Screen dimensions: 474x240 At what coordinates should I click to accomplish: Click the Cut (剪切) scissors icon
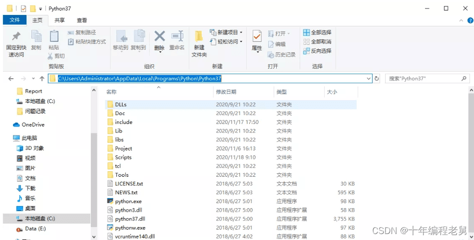pos(50,56)
